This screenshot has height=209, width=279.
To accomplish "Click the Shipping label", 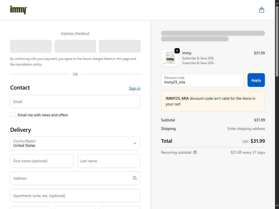I will [x=168, y=129].
